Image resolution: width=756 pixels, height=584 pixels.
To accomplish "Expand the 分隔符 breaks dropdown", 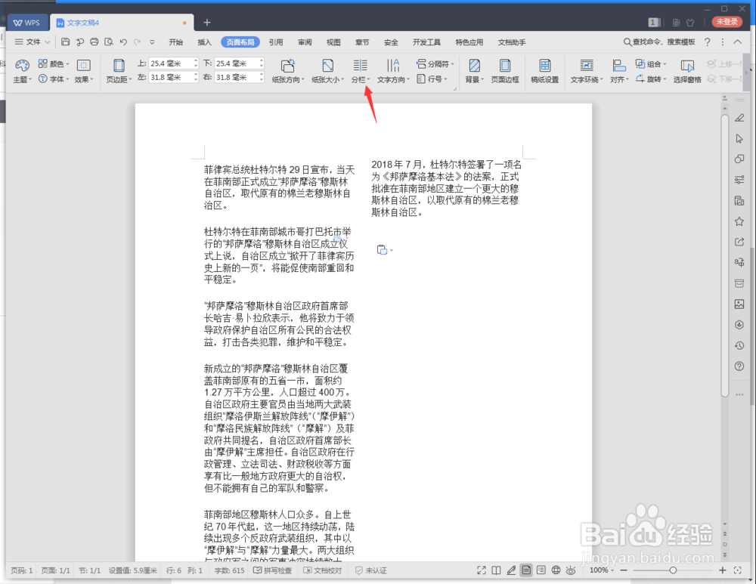I will pyautogui.click(x=452, y=64).
